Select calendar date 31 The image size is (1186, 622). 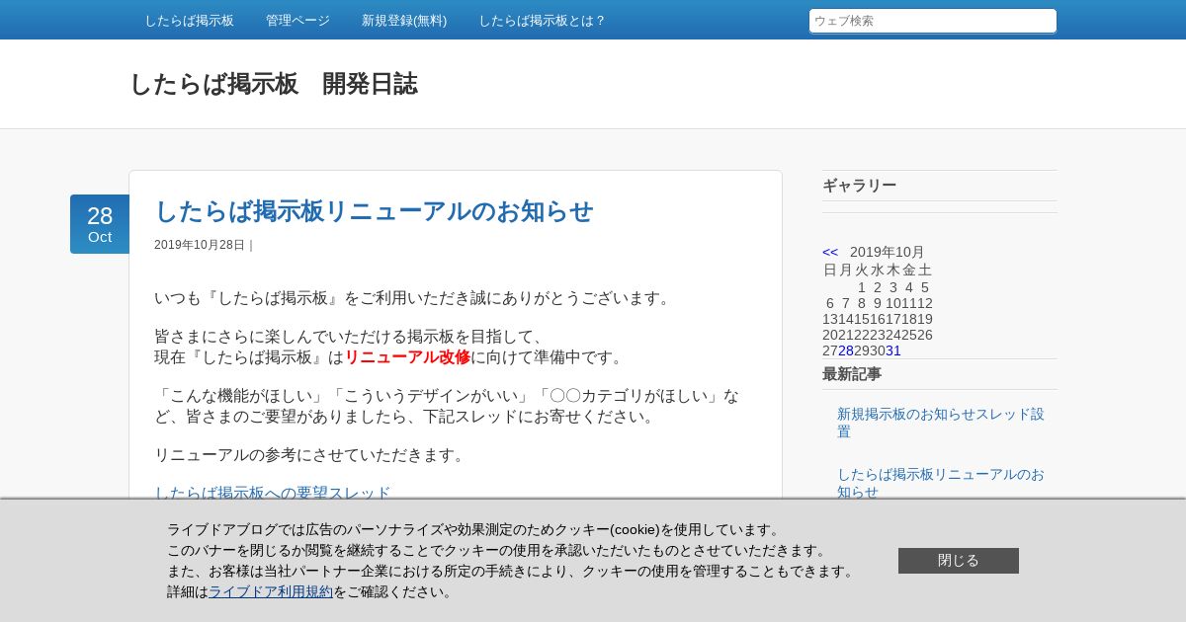coord(893,350)
